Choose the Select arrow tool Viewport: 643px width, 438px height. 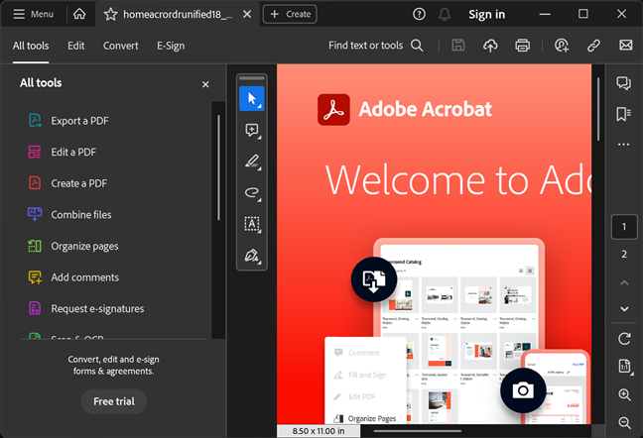(x=252, y=99)
